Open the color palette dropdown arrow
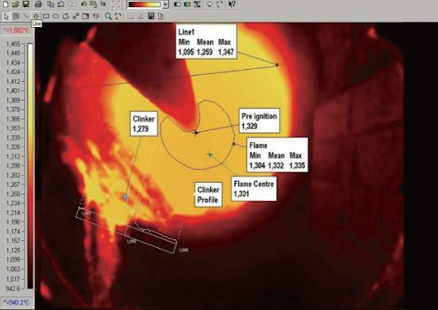 point(166,5)
